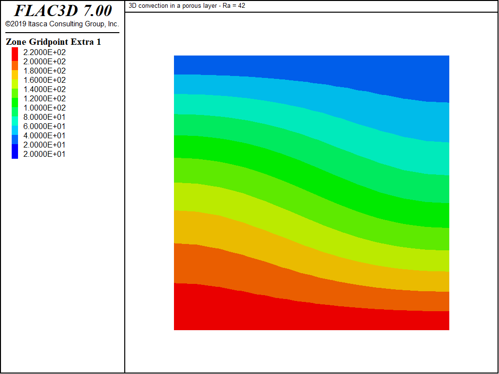
Task: Click the green 1.2000E+02 legend swatch
Action: (x=15, y=102)
